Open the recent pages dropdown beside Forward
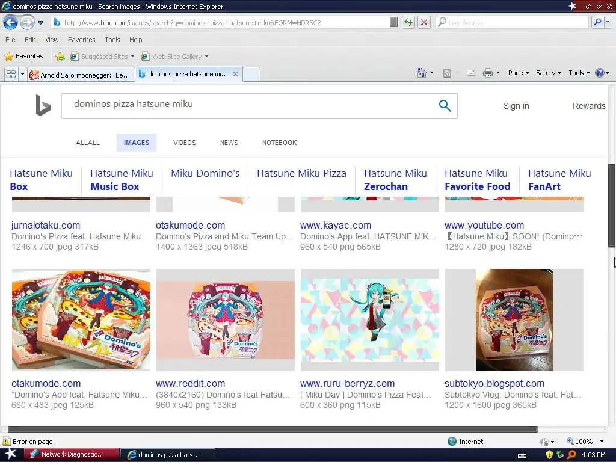616x462 pixels. (40, 23)
